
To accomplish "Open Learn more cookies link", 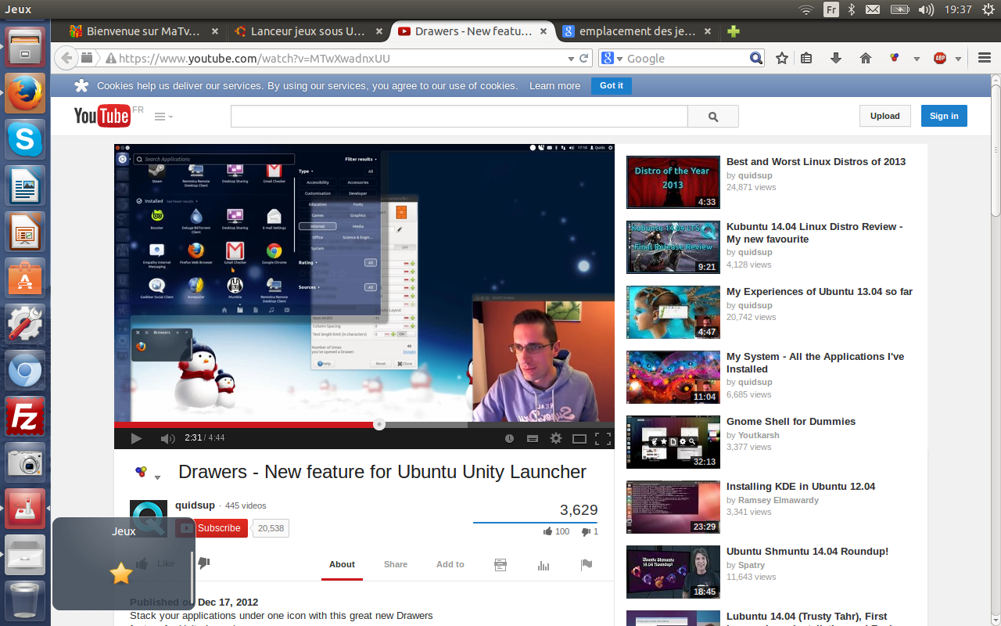I will coord(554,86).
